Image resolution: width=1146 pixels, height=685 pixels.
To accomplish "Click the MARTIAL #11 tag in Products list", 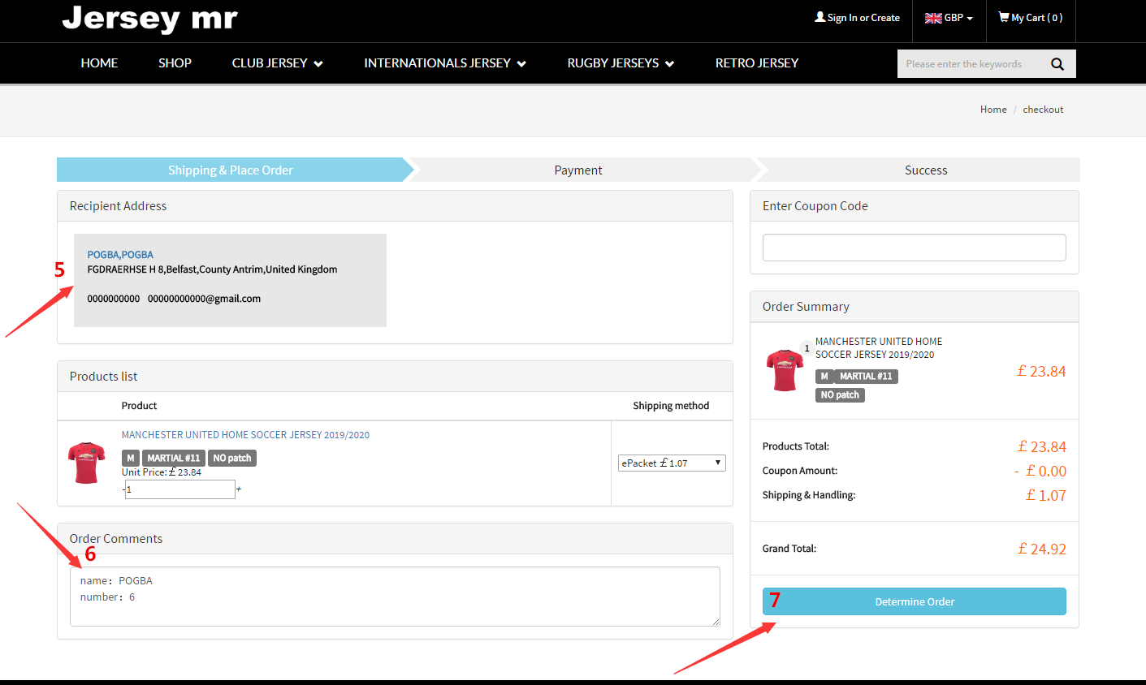I will pyautogui.click(x=174, y=459).
